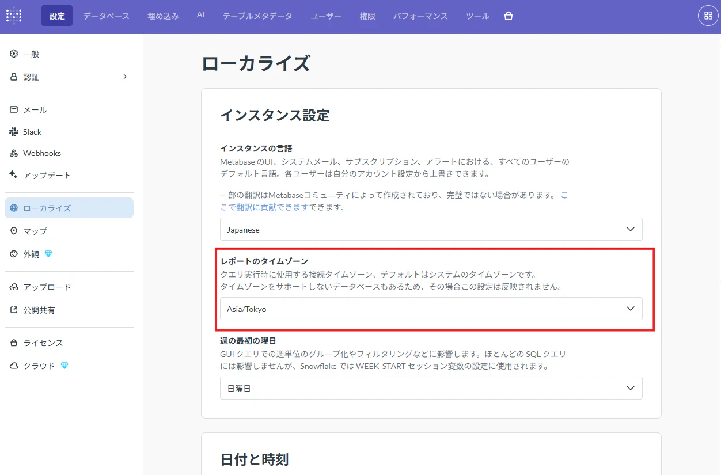Screen dimensions: 721x475
Task: Open the 権限 tab
Action: coord(367,16)
